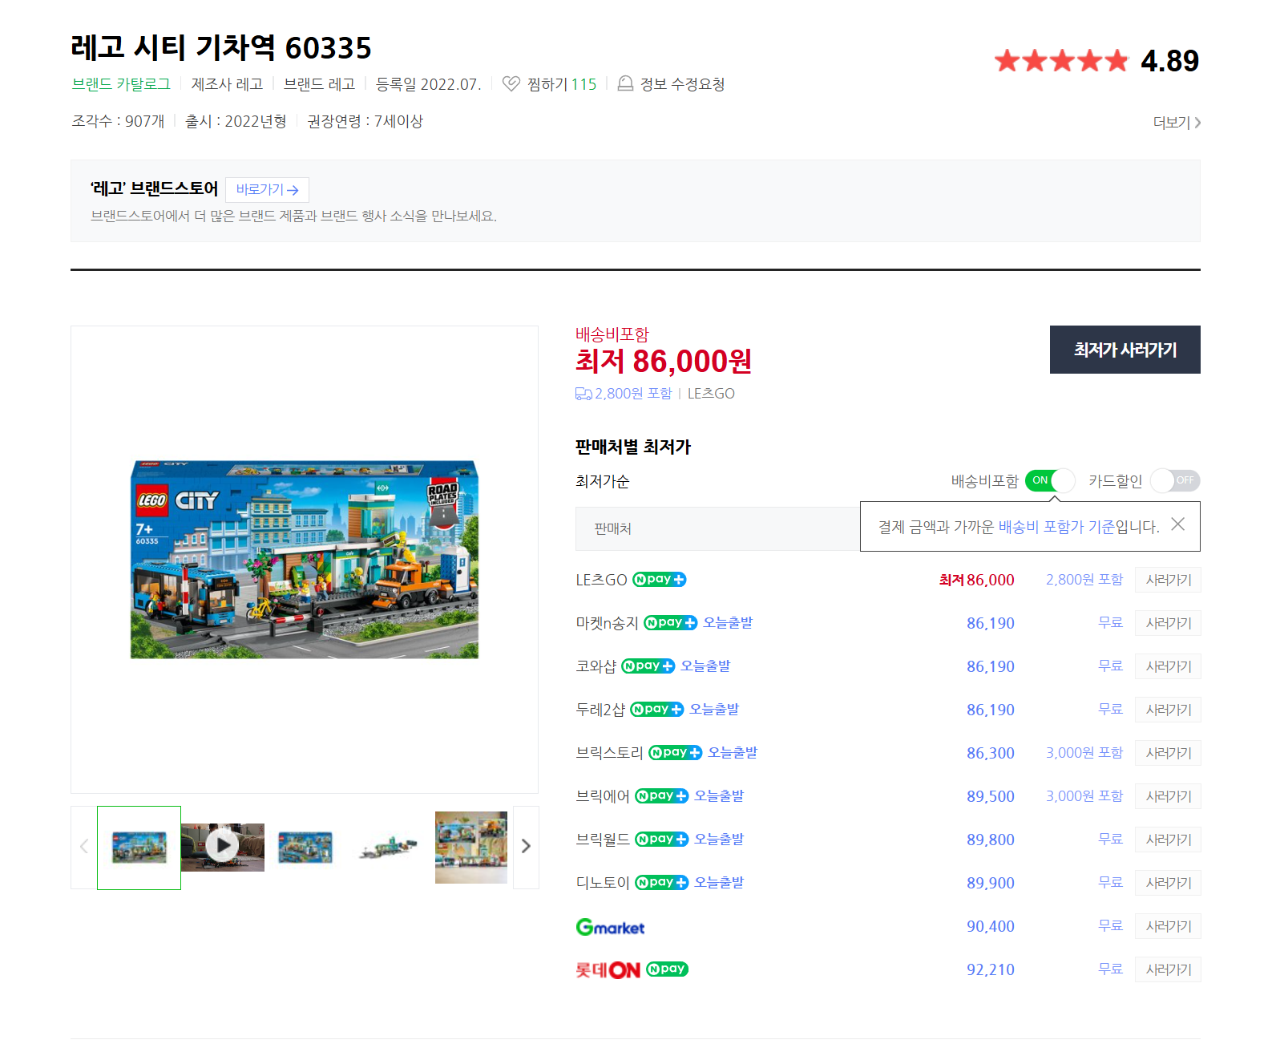Open the 브랜드 카탈로그 link

[x=121, y=84]
